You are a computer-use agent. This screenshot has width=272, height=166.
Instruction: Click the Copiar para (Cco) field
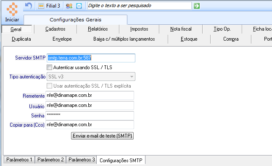point(90,124)
